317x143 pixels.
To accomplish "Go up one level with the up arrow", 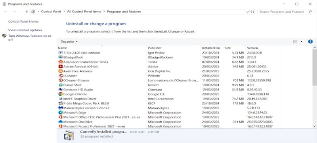I will 27,12.
